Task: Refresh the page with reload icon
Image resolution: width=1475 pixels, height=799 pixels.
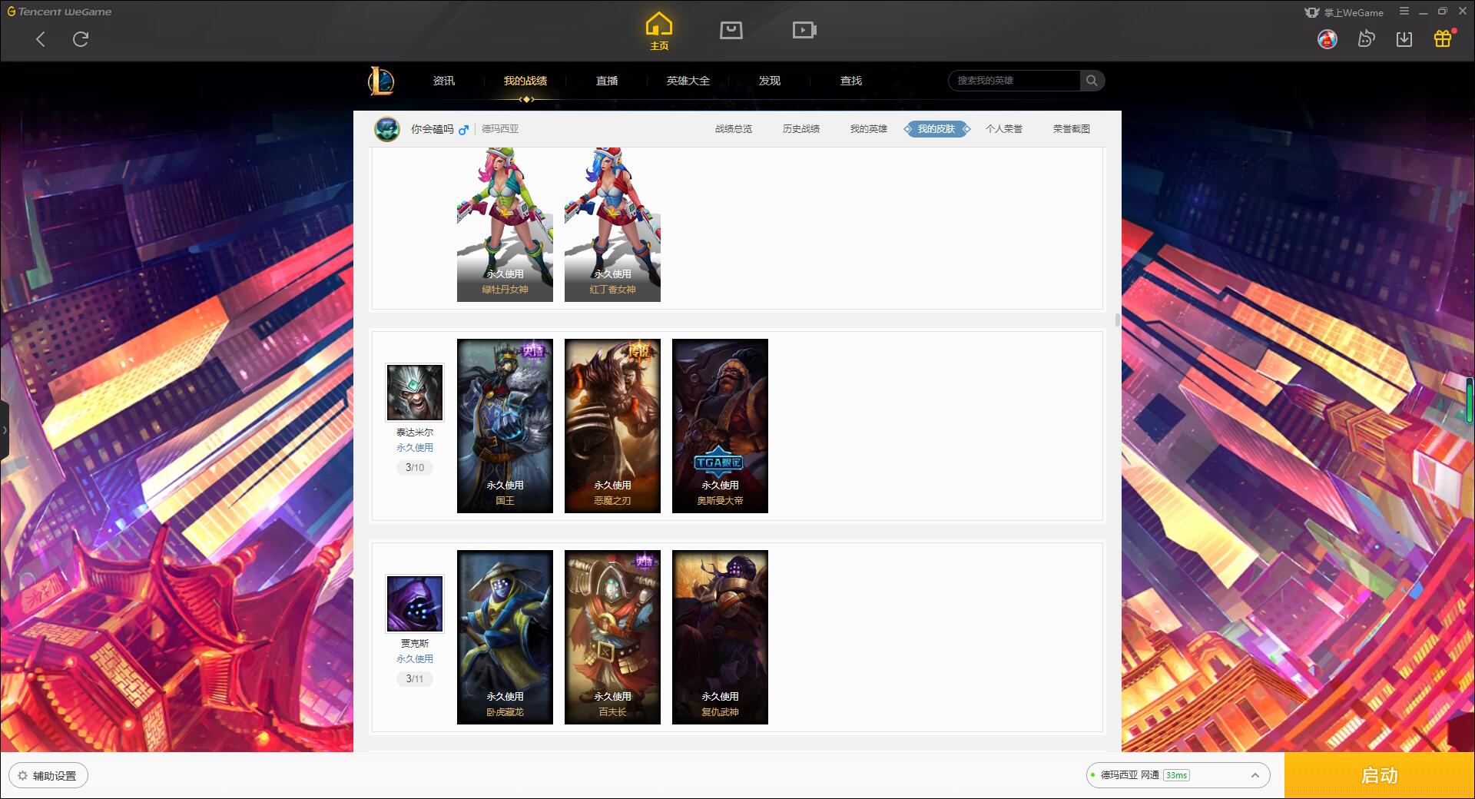Action: point(81,39)
